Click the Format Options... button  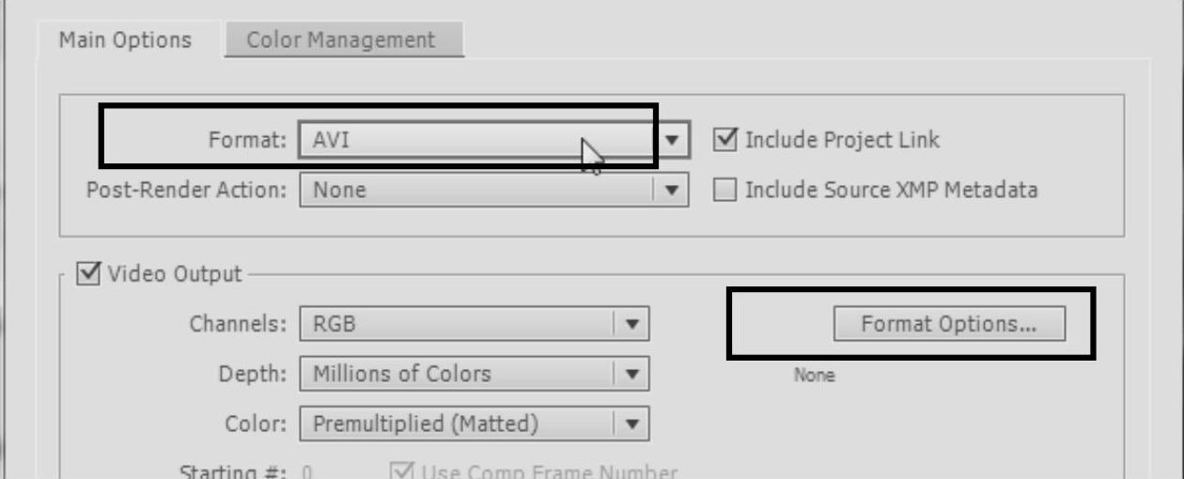point(949,324)
